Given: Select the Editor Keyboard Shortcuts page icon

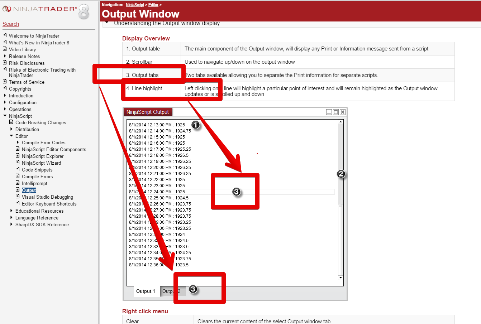Looking at the screenshot, I should 18,203.
